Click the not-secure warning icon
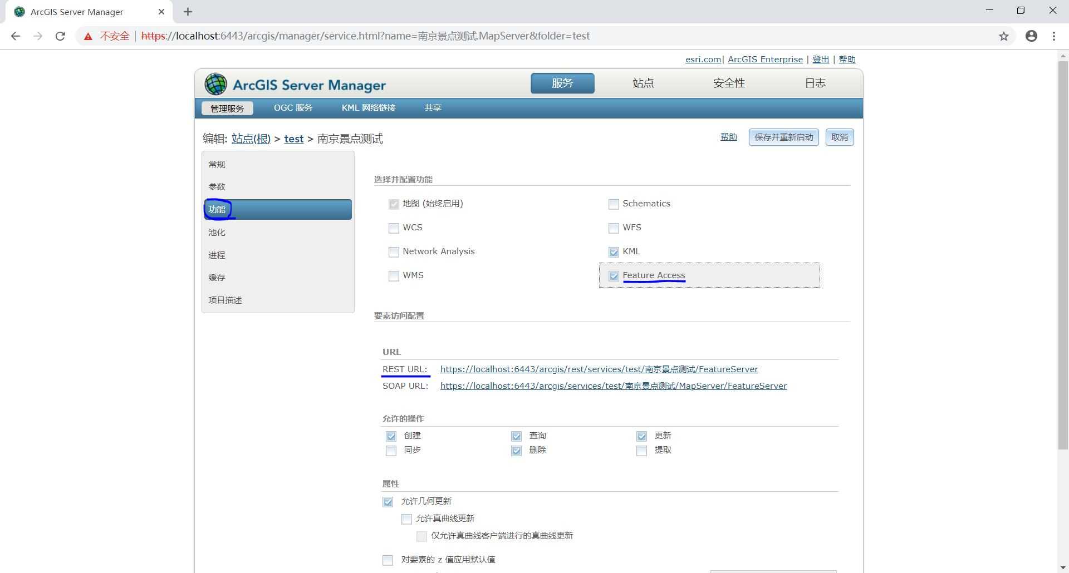 click(x=88, y=36)
